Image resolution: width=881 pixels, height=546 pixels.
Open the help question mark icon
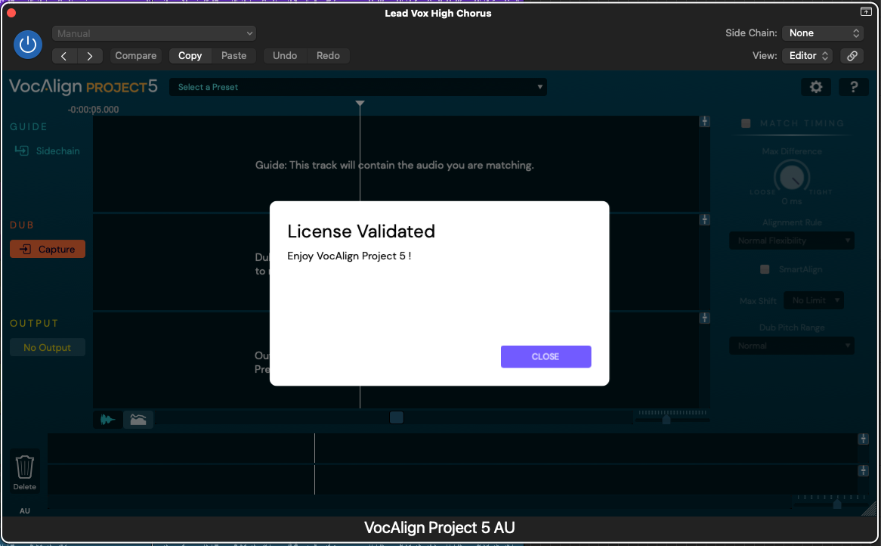(854, 87)
